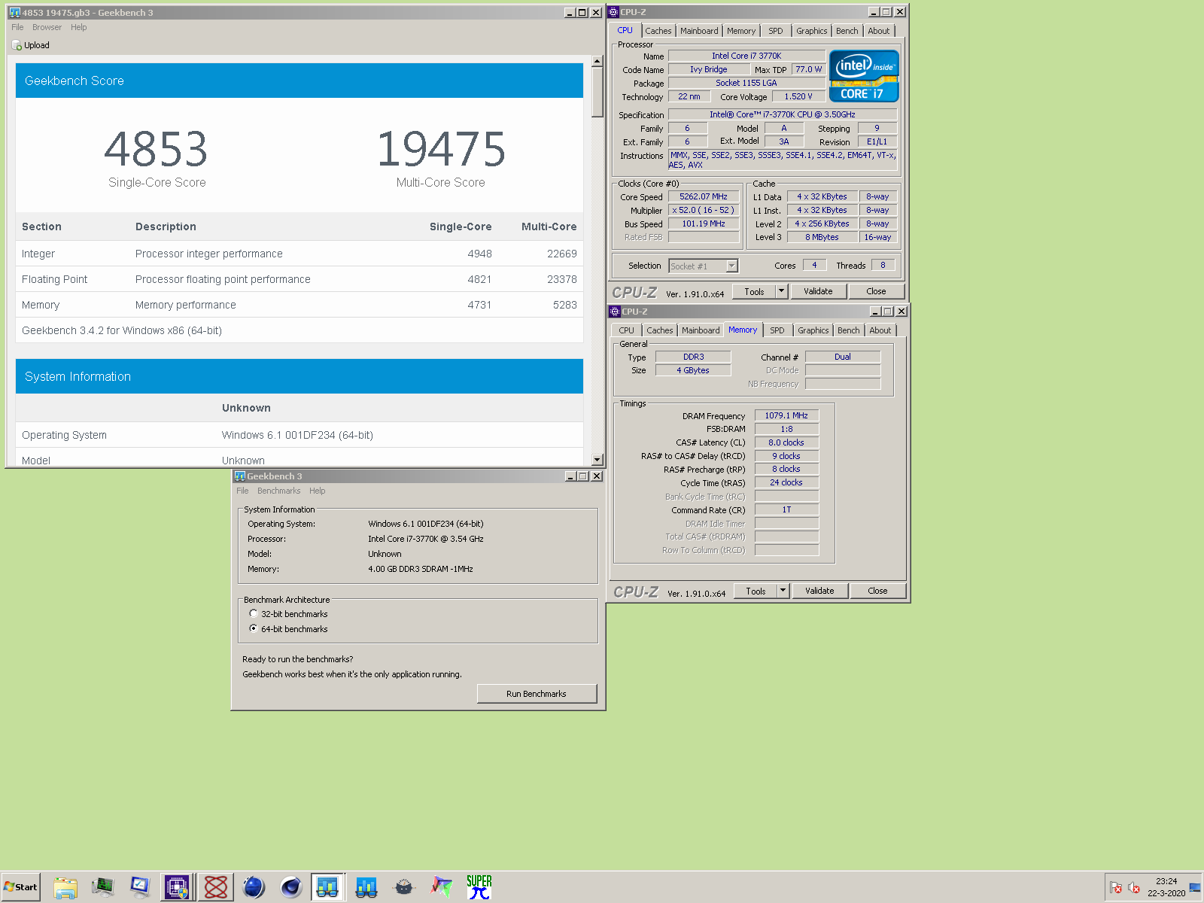Open the blue sphere Cinebench taskbar icon

click(254, 887)
